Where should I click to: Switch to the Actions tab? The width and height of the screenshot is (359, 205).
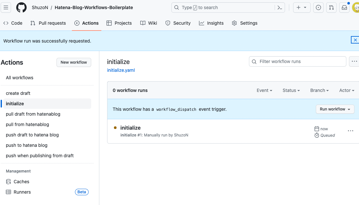coord(87,23)
